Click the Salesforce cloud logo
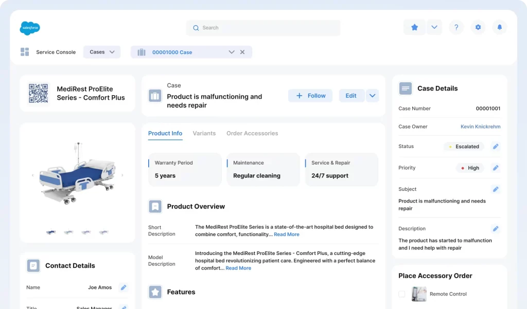 point(30,28)
